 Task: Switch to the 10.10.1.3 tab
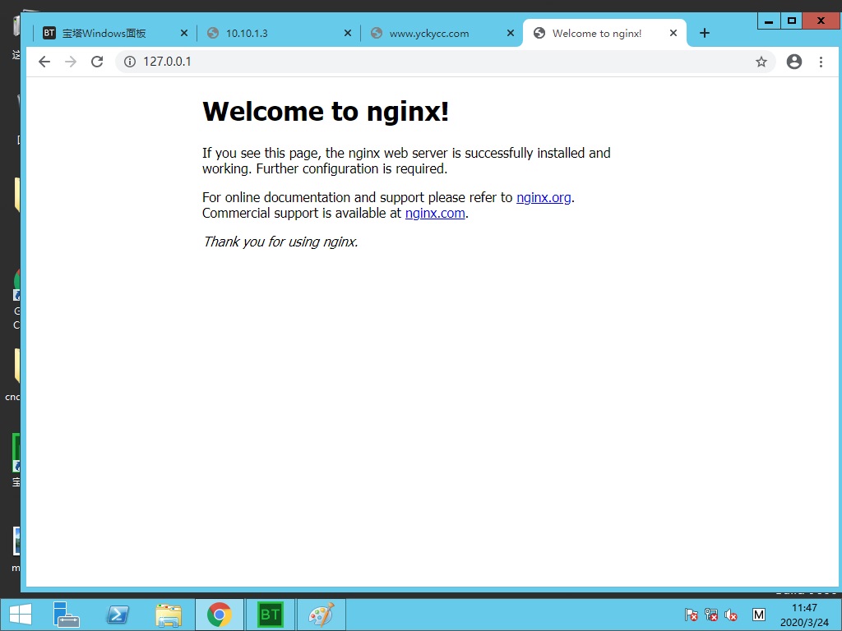(x=278, y=33)
